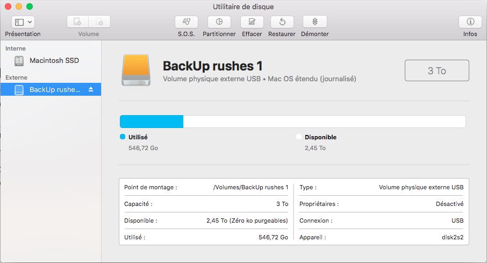Click the add volume icon
This screenshot has height=263, width=487.
(x=78, y=22)
